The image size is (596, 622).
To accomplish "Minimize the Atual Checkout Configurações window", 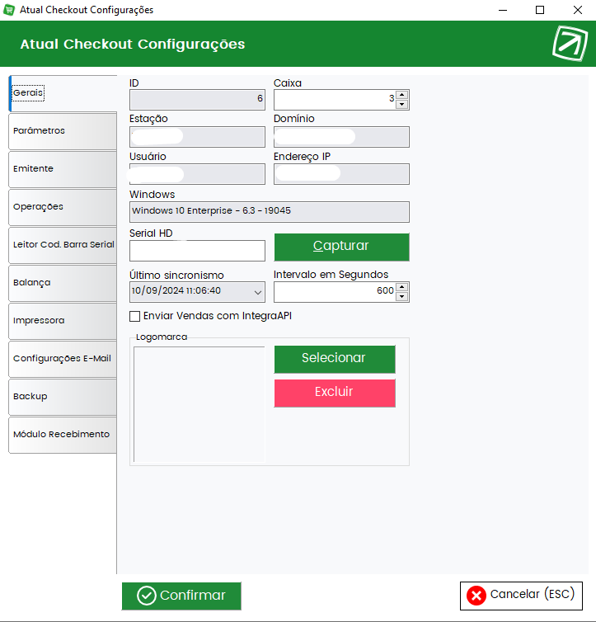I will (503, 10).
